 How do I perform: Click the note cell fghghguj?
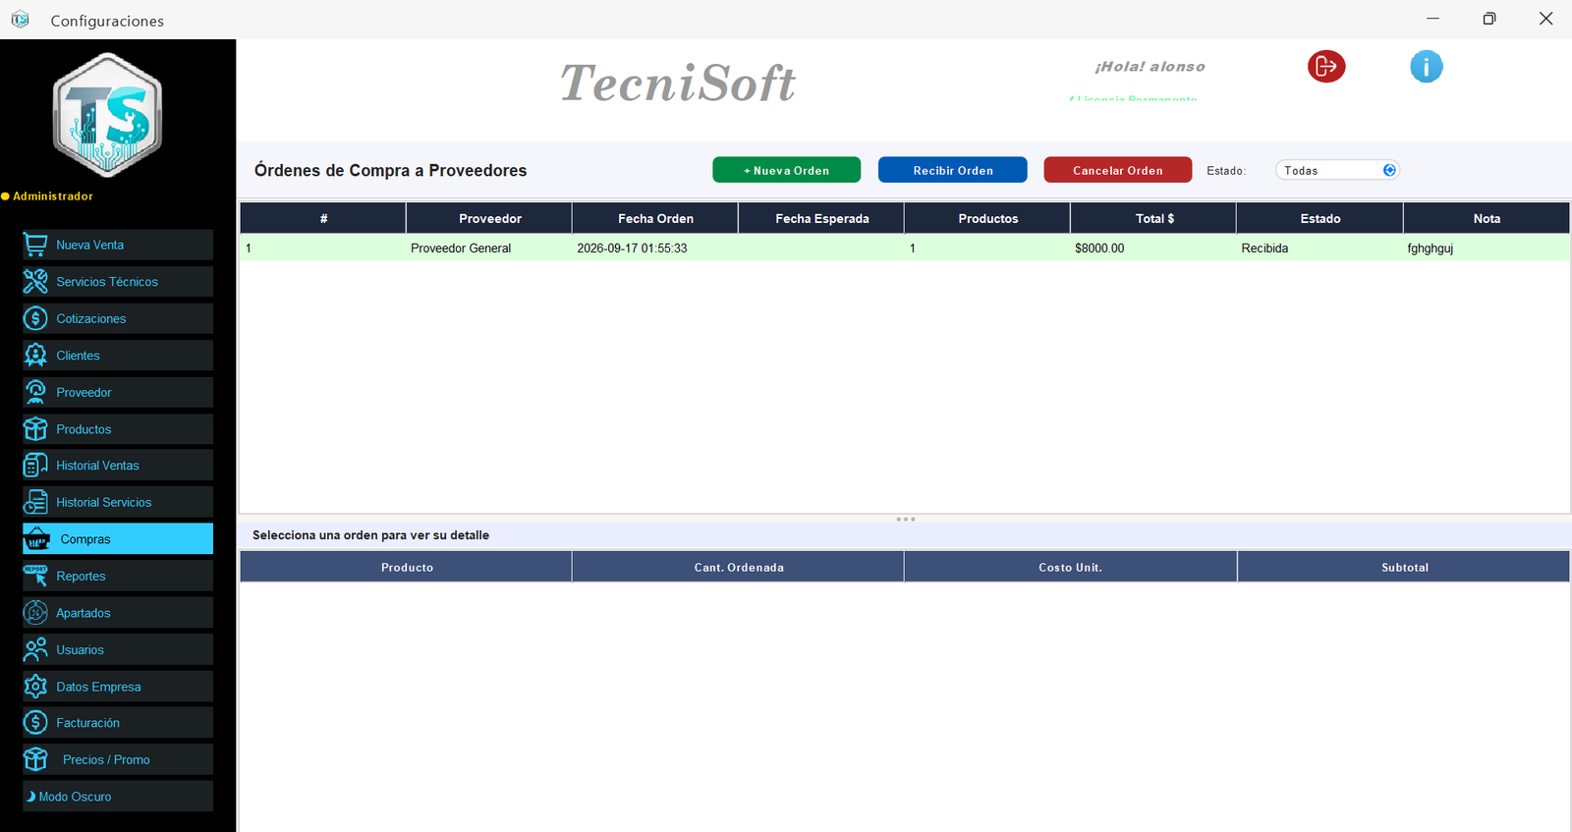[x=1486, y=249]
